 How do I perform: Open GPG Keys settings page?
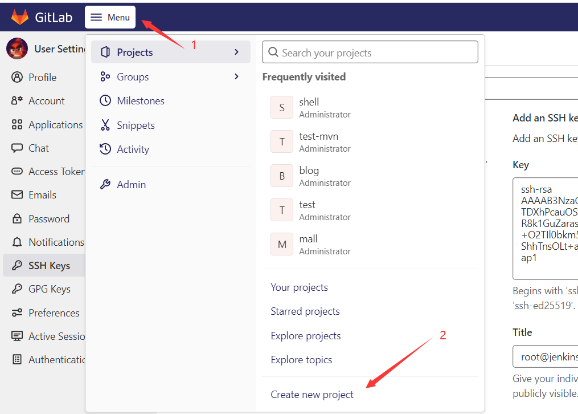(x=50, y=289)
